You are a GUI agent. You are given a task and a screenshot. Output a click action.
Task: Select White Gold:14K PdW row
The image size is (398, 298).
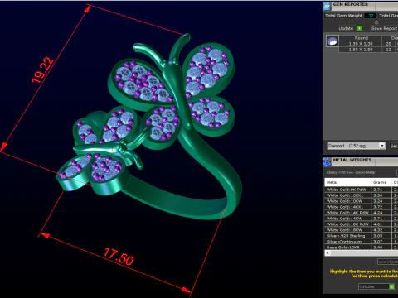pyautogui.click(x=362, y=213)
